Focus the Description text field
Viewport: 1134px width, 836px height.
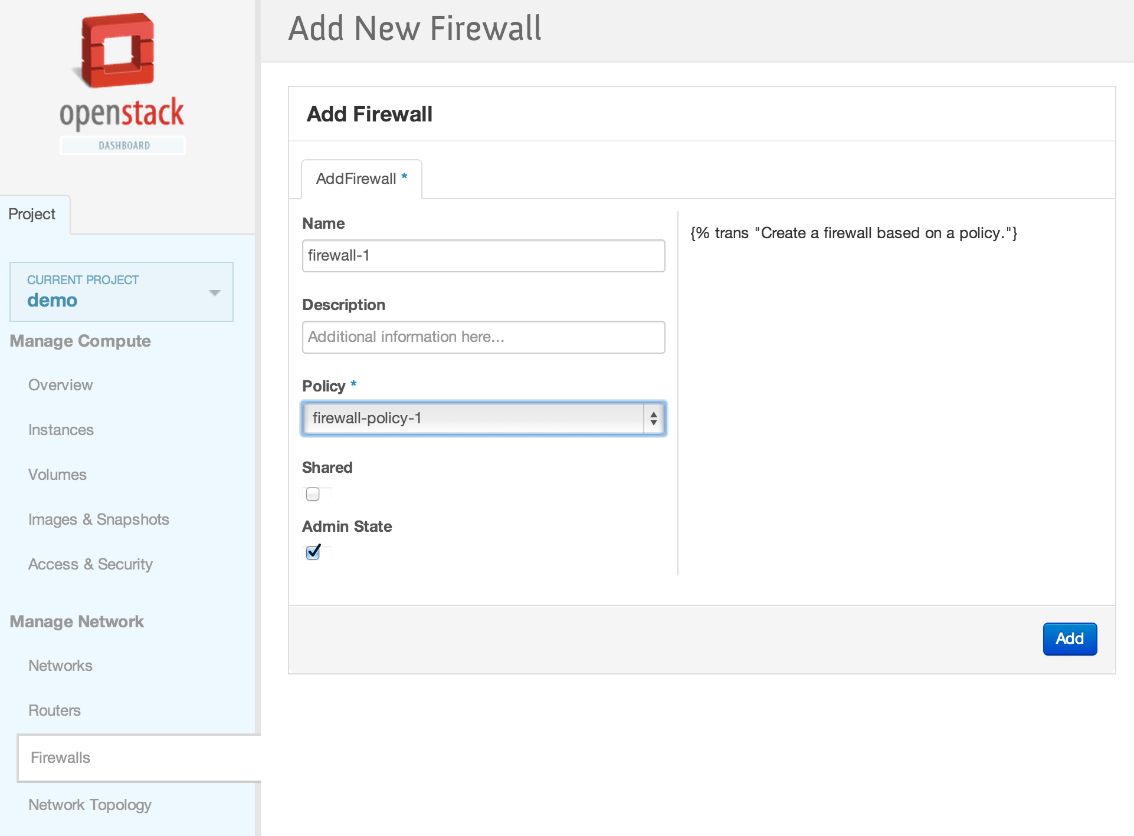483,337
